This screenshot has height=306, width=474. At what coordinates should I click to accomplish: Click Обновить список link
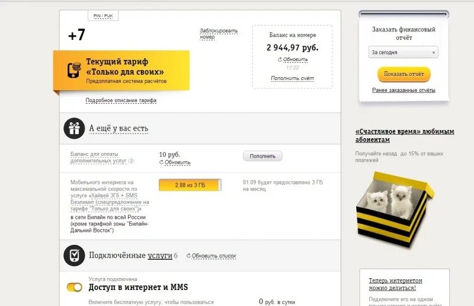pyautogui.click(x=212, y=256)
